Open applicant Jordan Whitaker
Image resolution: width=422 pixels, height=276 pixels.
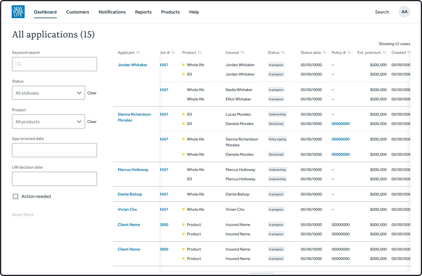(x=132, y=65)
